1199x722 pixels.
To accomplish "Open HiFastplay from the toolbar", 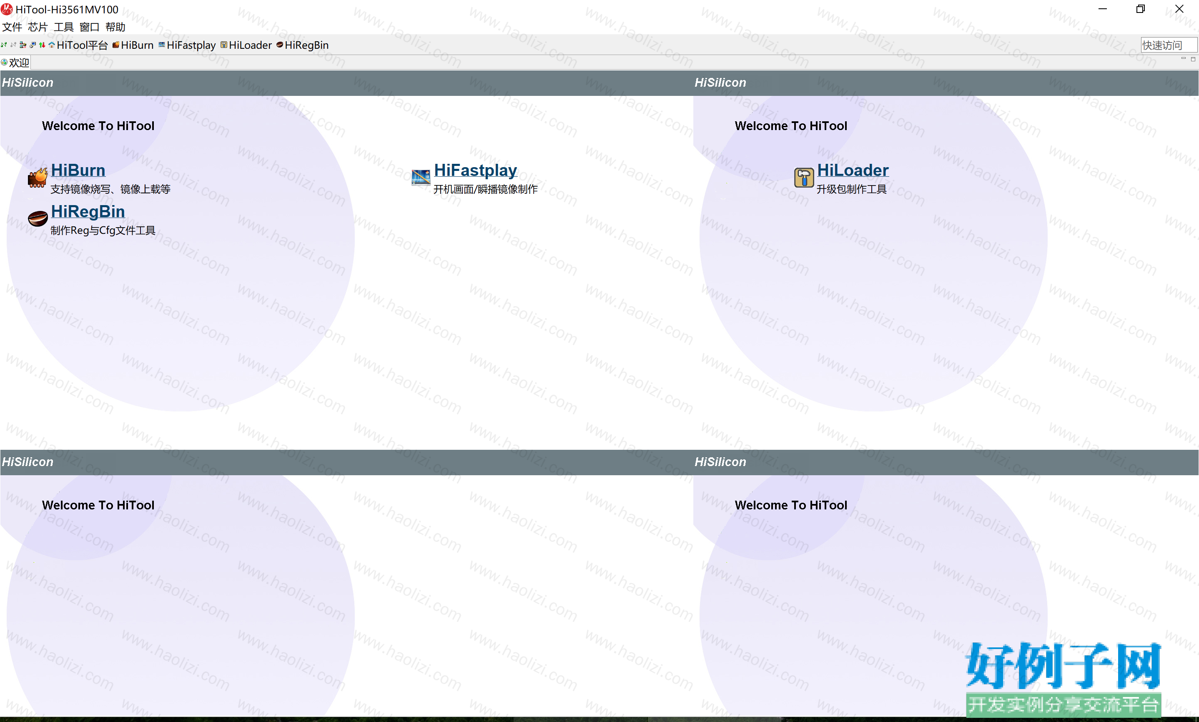I will coord(187,45).
